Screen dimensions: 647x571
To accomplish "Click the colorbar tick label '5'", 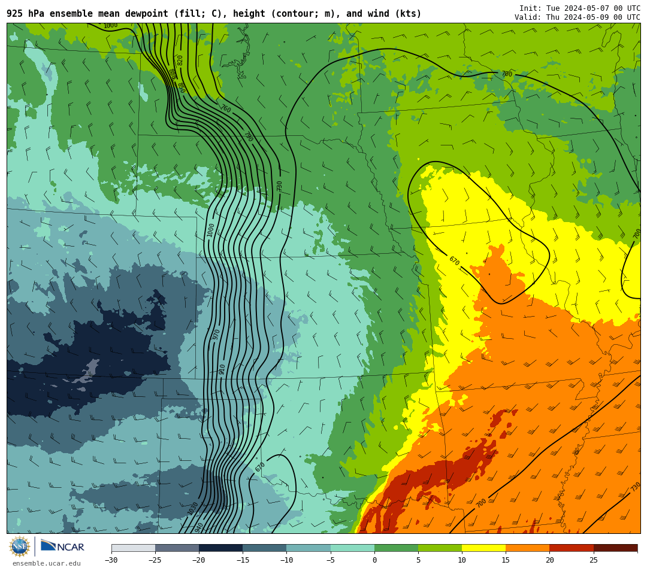I will [418, 560].
